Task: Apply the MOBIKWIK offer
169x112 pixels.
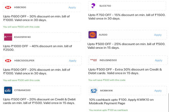Action: tap(158, 91)
